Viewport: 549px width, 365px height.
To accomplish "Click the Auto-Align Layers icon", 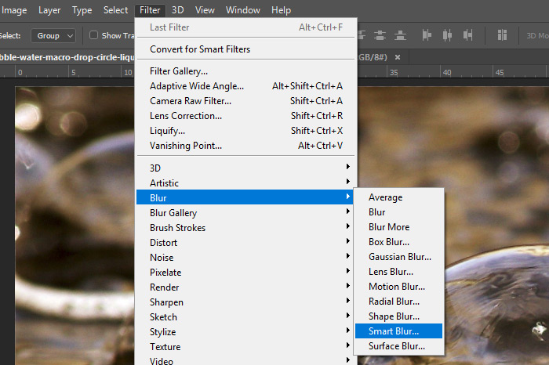I will point(502,35).
